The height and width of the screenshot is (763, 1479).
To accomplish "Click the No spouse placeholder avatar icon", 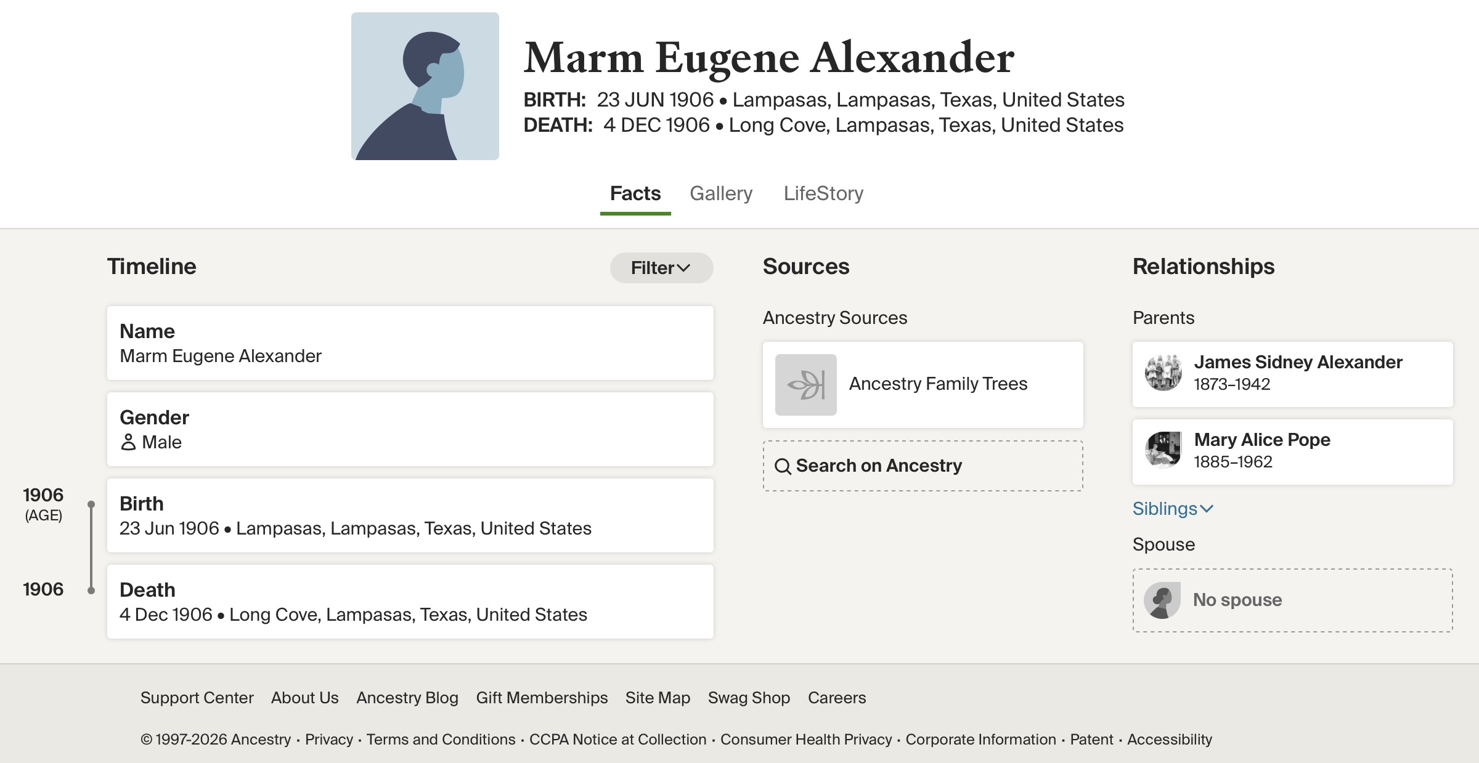I will [x=1162, y=600].
